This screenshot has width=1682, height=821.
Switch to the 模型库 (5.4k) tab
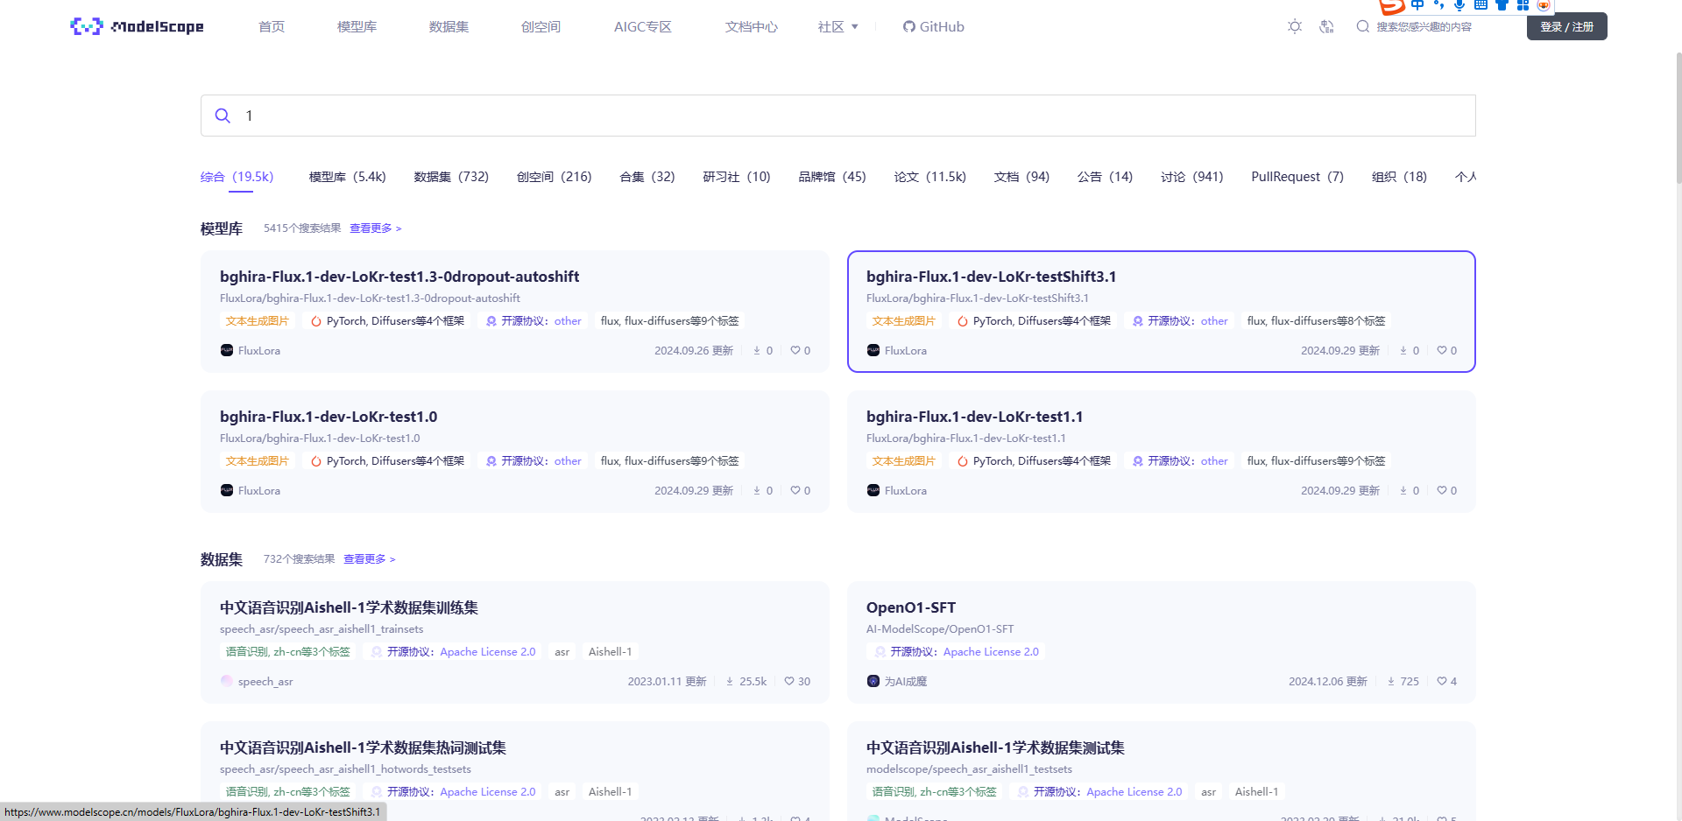(x=347, y=177)
